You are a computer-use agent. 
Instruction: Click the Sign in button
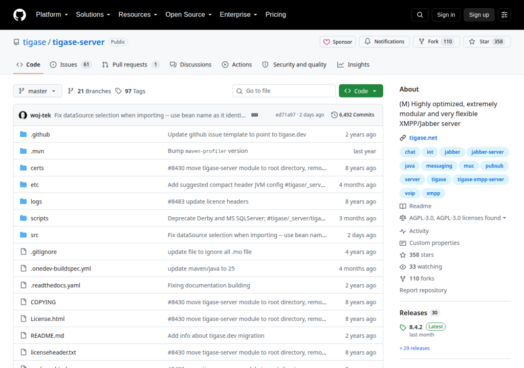click(446, 15)
